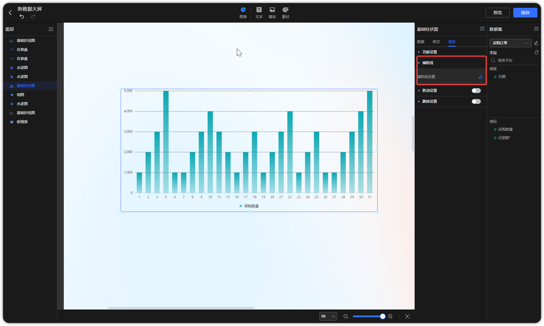Switch to the 数据 tab
This screenshot has width=544, height=326.
(x=421, y=42)
